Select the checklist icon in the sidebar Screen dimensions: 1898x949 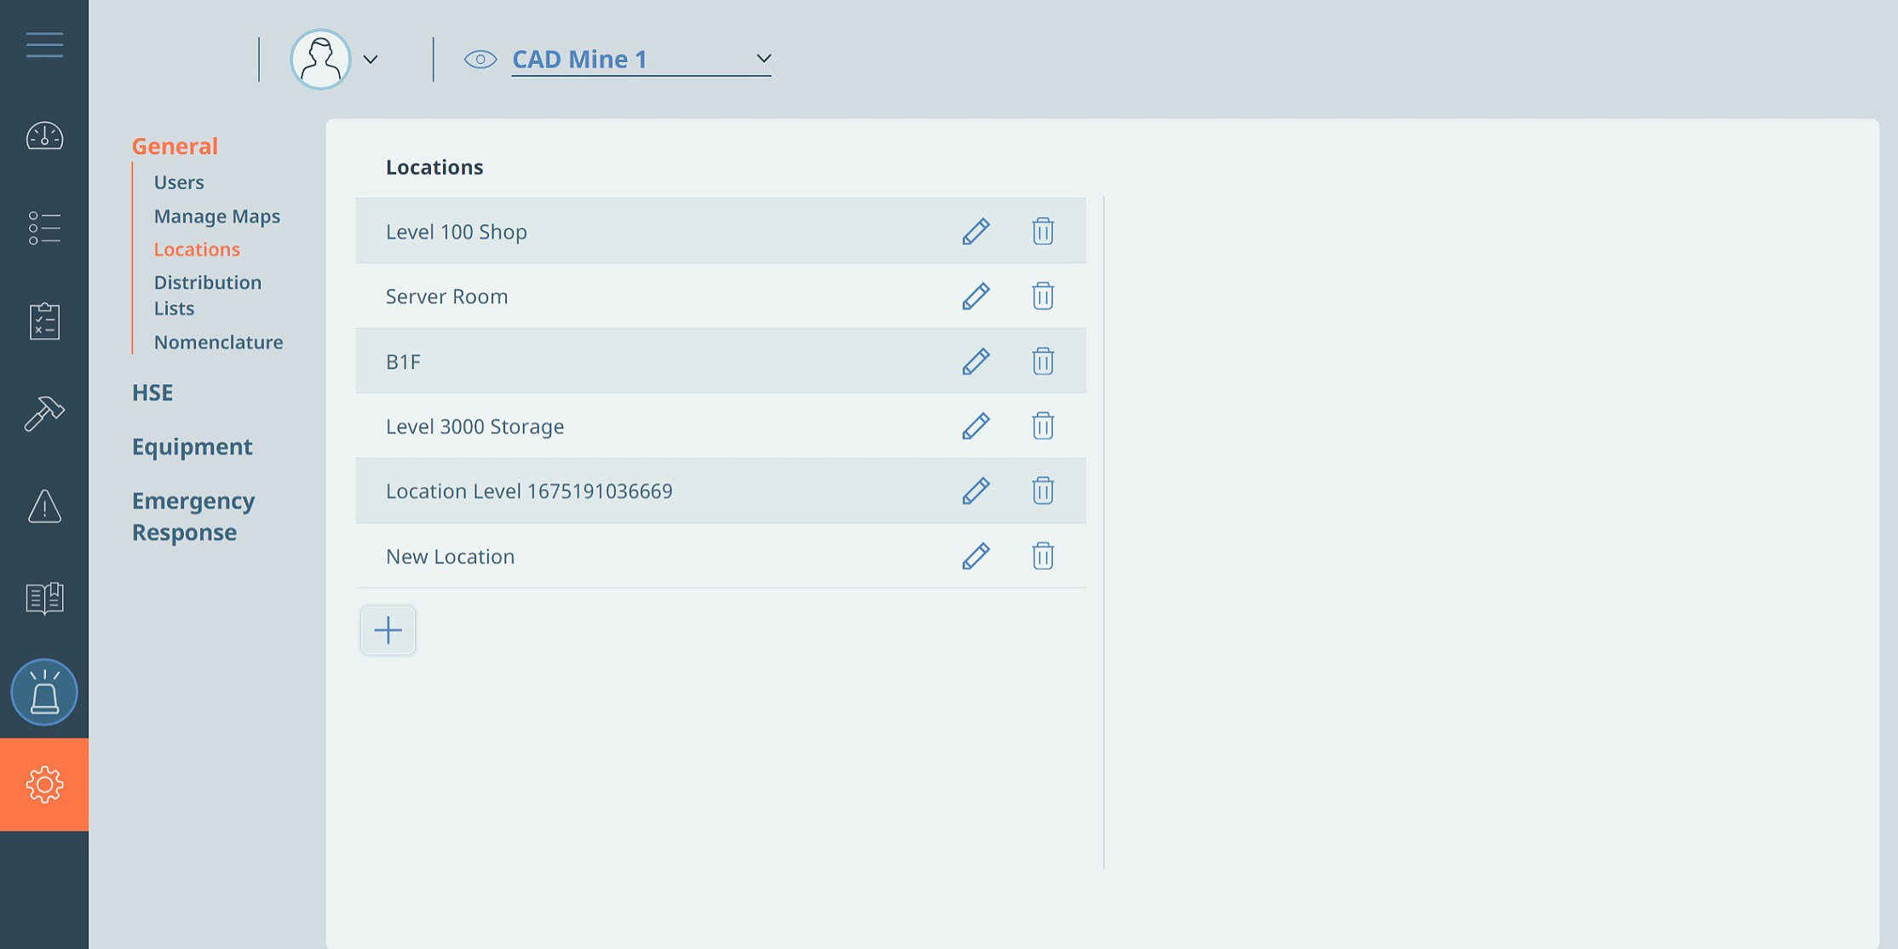coord(44,228)
